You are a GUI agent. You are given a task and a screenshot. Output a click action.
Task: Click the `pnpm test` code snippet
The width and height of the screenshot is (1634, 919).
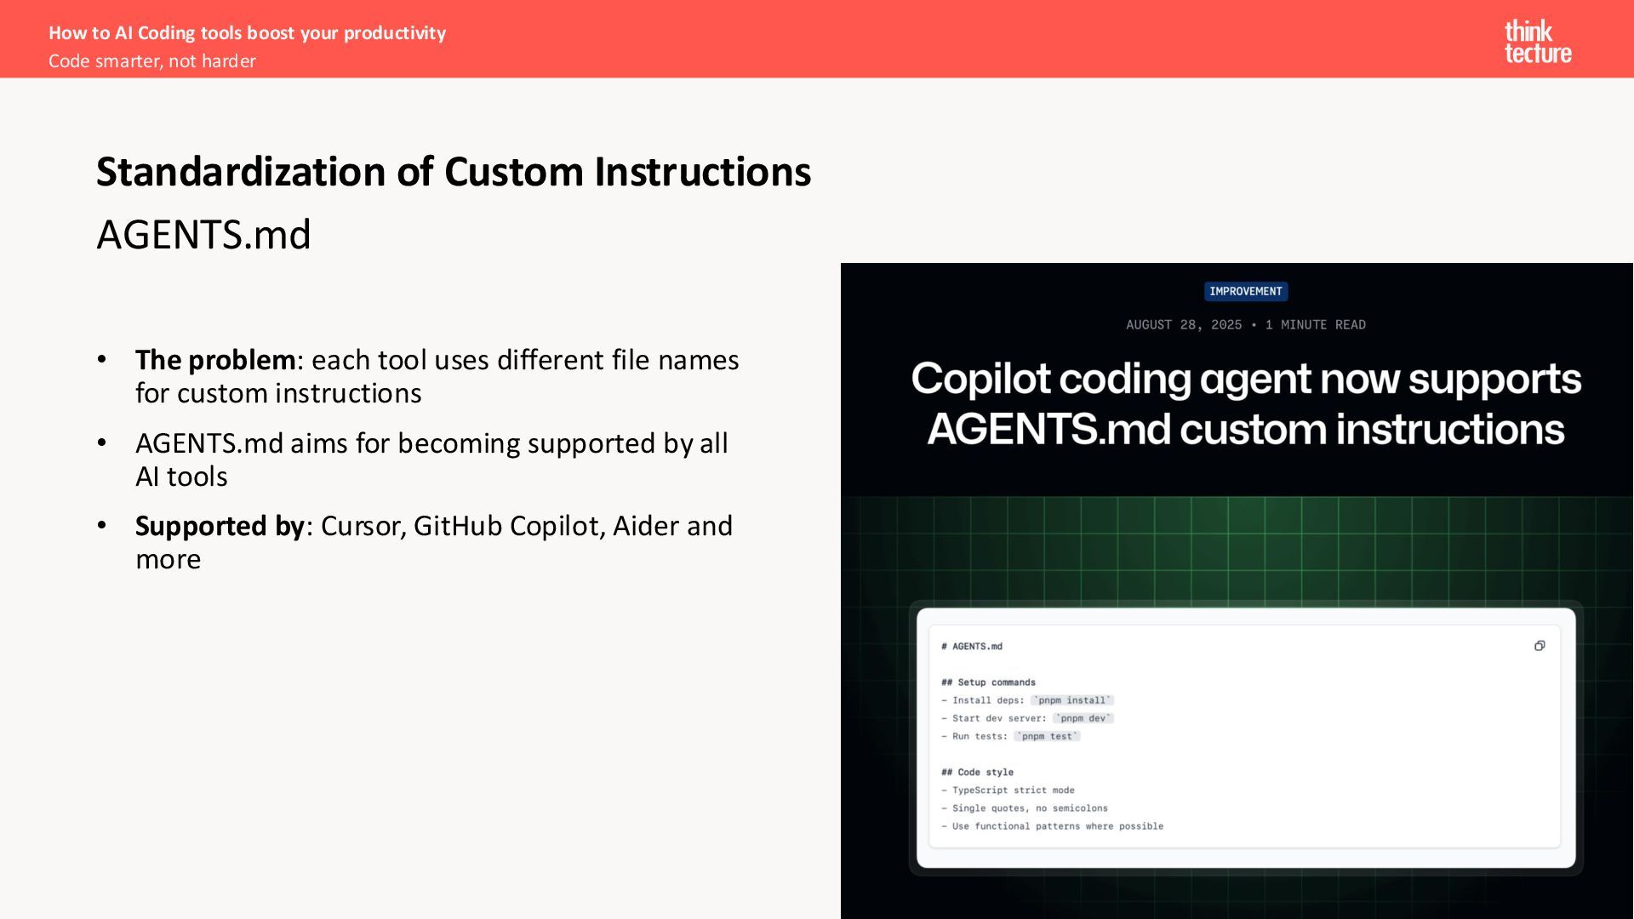(x=1047, y=736)
